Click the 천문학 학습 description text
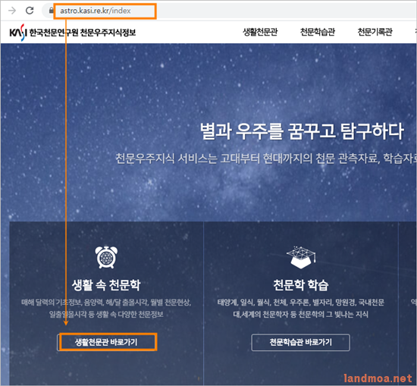Viewport: 417px width, 386px height. tap(301, 308)
